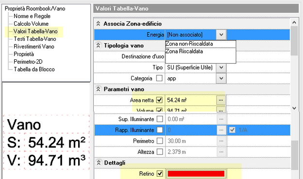Open Rivestimenti Vano tree item
Screen dimensions: 303x179
[x=34, y=46]
